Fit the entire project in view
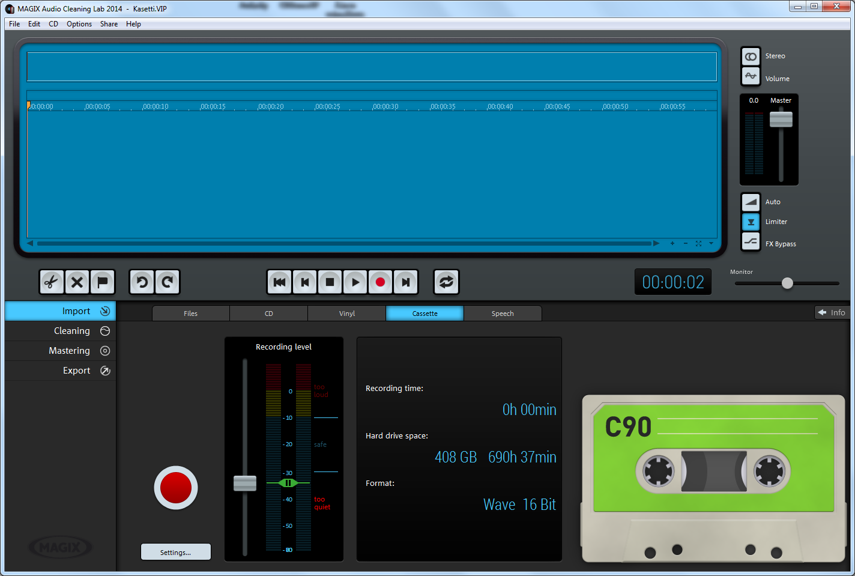 tap(698, 243)
